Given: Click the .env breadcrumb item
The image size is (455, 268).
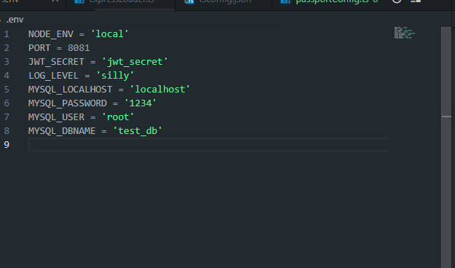Looking at the screenshot, I should 15,20.
